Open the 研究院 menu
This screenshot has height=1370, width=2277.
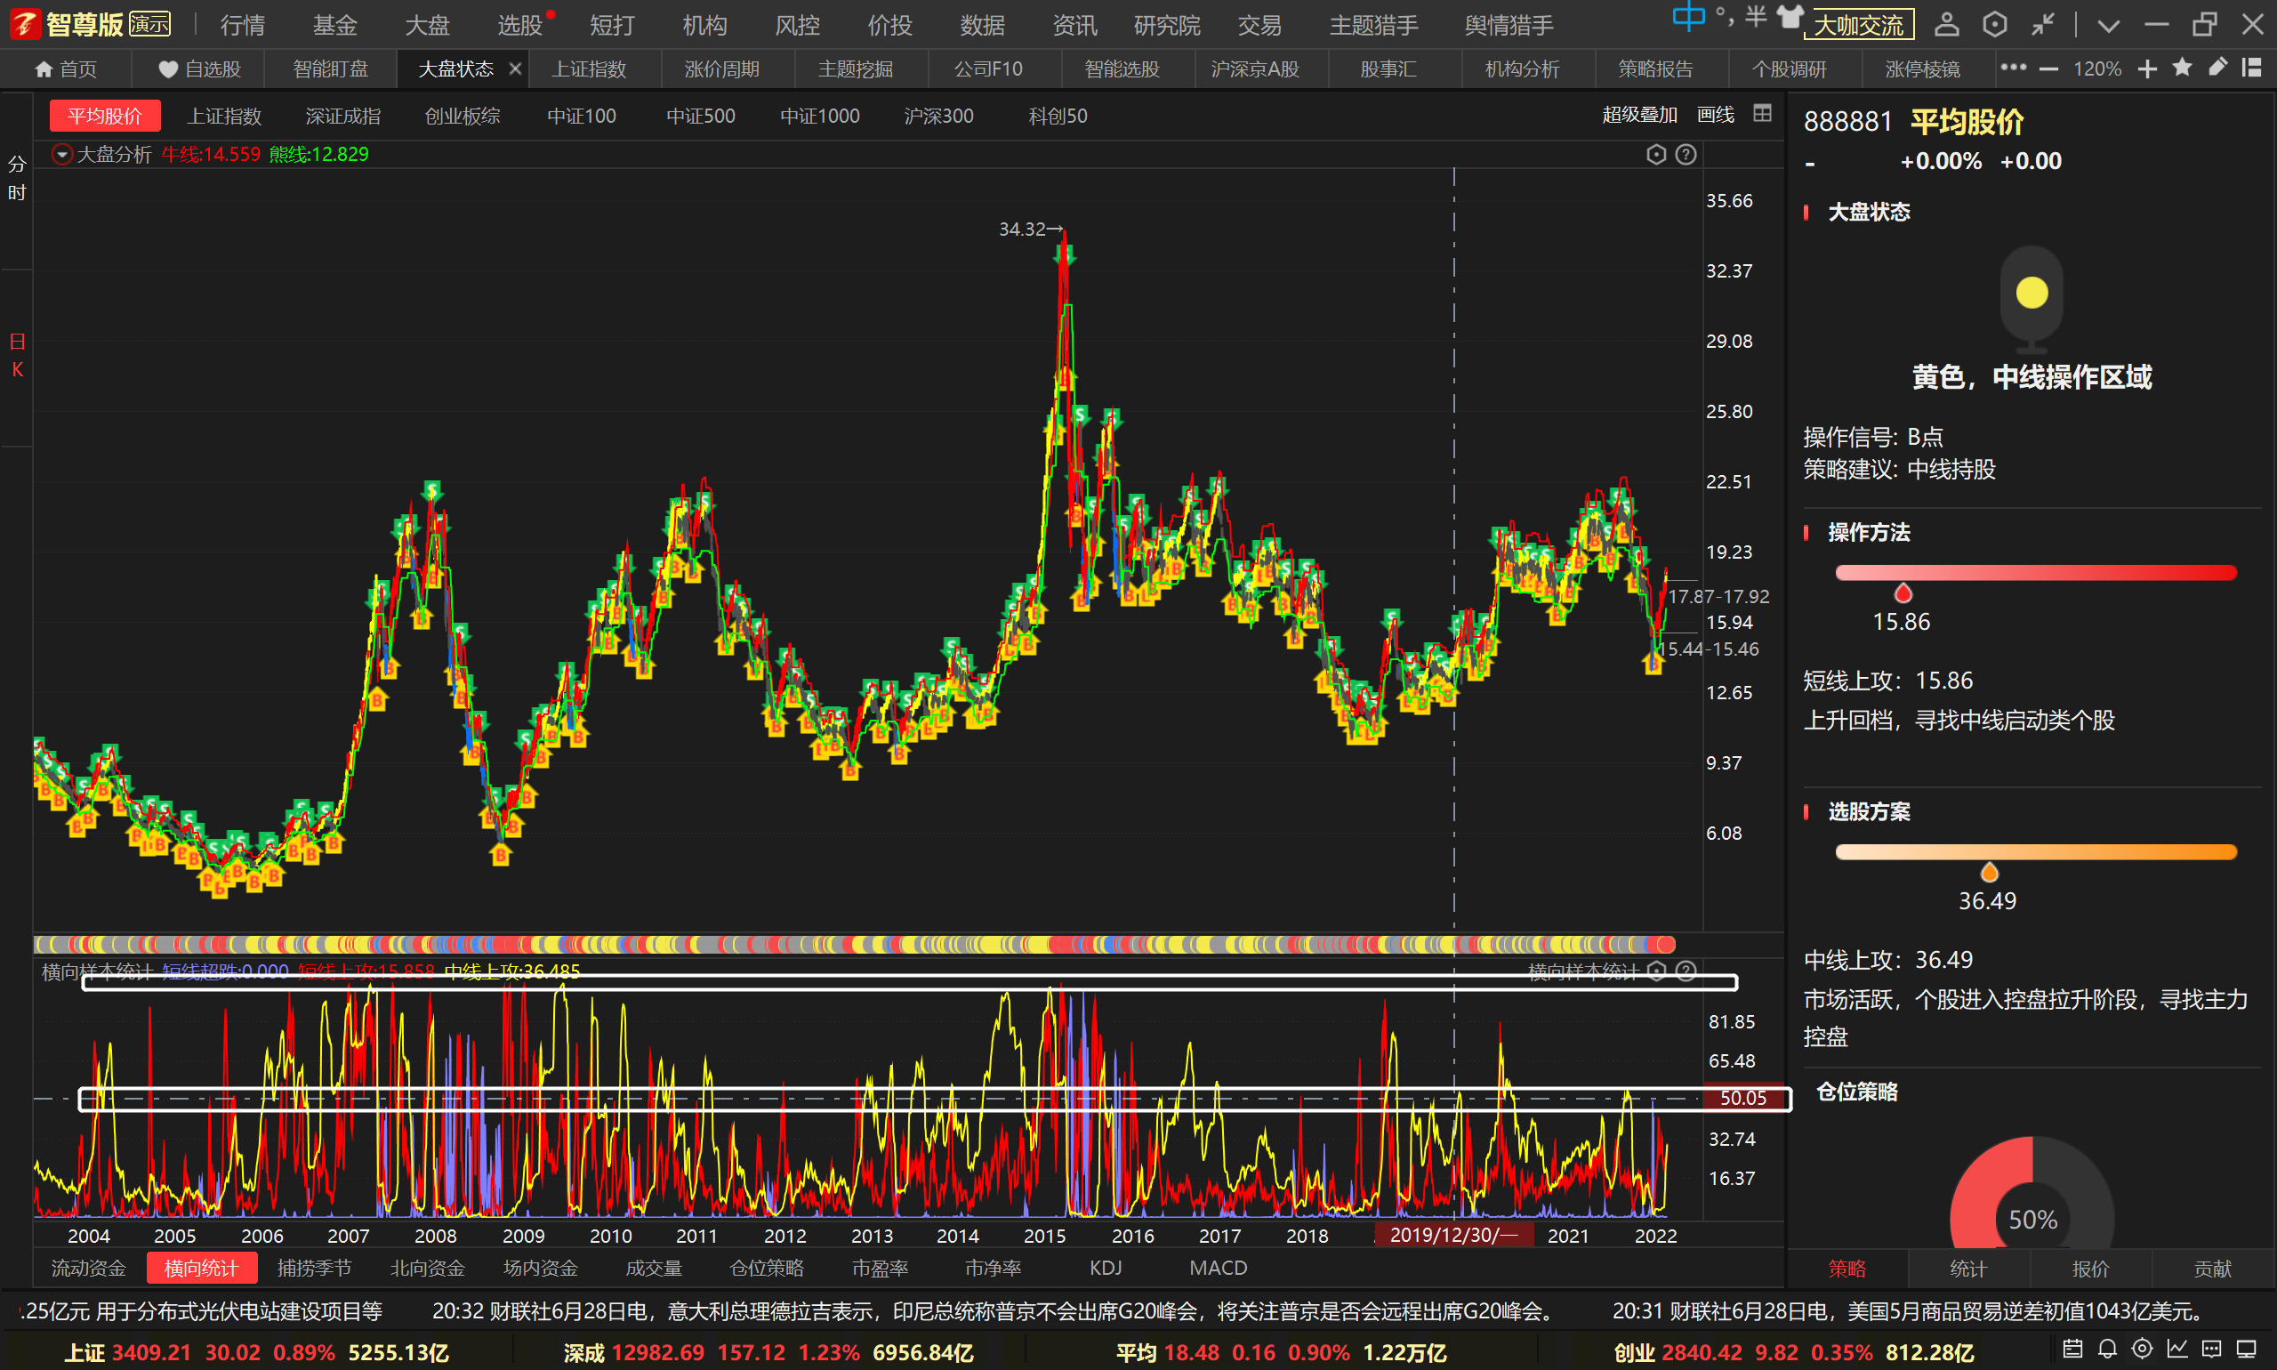tap(1167, 25)
